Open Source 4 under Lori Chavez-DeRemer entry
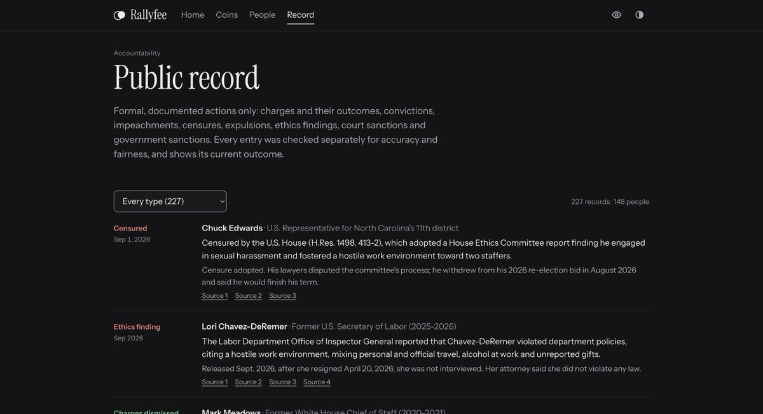The height and width of the screenshot is (414, 763). (x=317, y=382)
